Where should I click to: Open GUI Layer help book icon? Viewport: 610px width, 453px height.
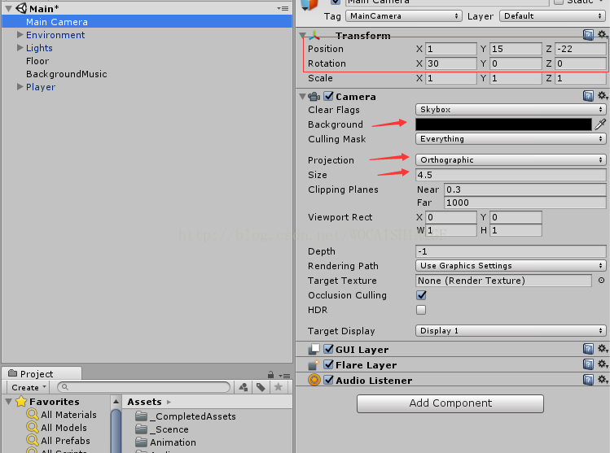588,349
